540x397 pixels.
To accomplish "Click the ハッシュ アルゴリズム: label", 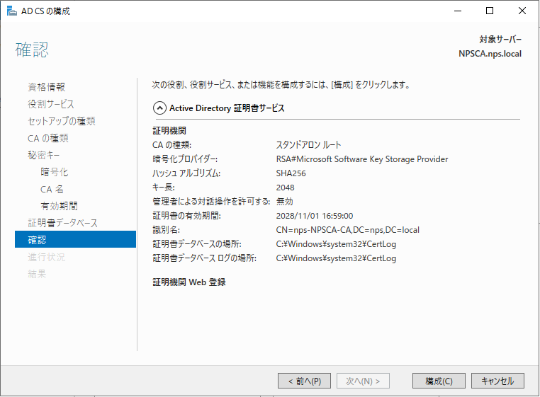I will [x=186, y=173].
